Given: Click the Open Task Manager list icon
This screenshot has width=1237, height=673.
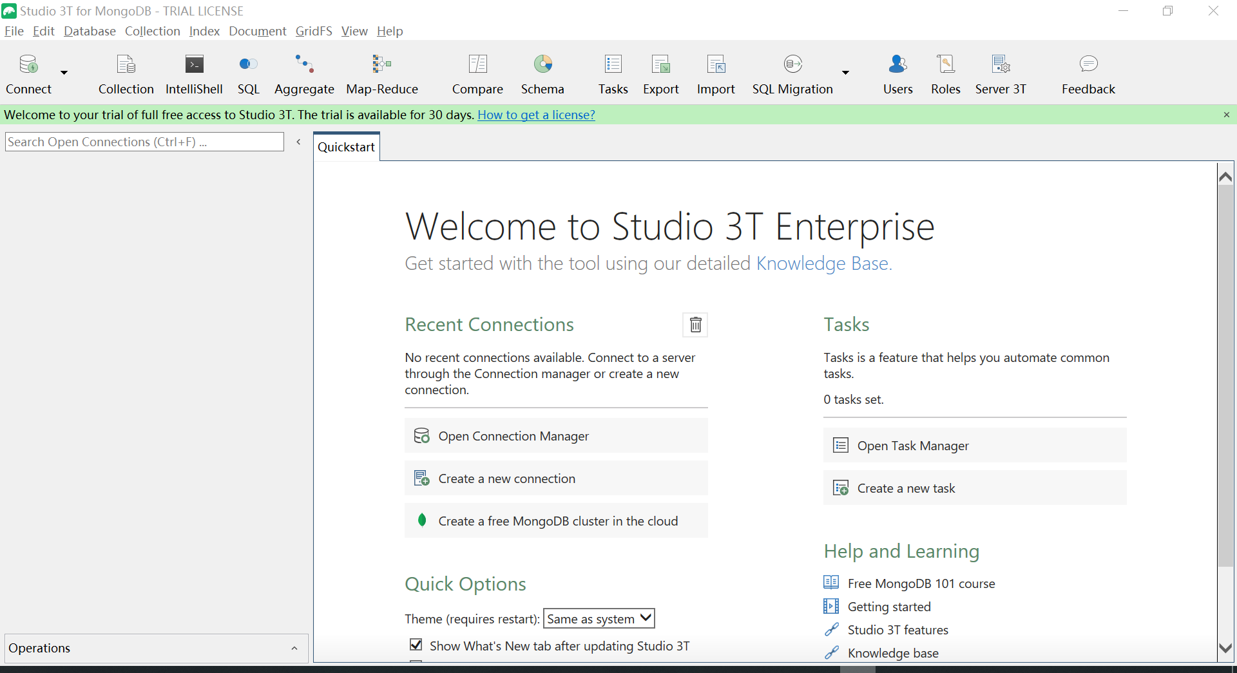Looking at the screenshot, I should 841,445.
